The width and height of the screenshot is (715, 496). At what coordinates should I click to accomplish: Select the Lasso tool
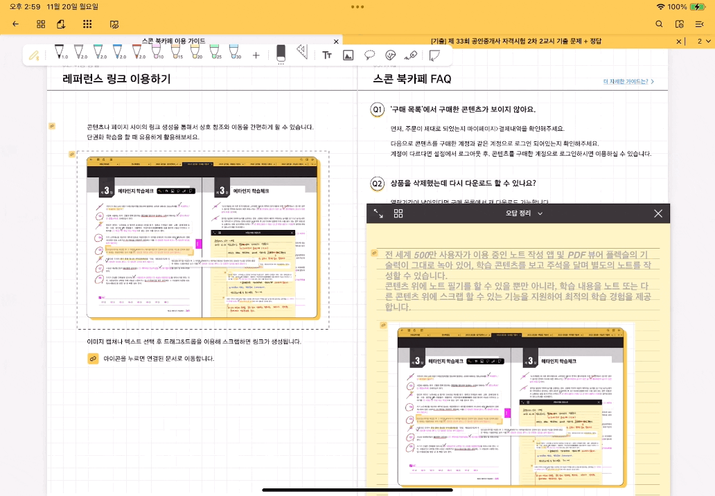[x=369, y=55]
